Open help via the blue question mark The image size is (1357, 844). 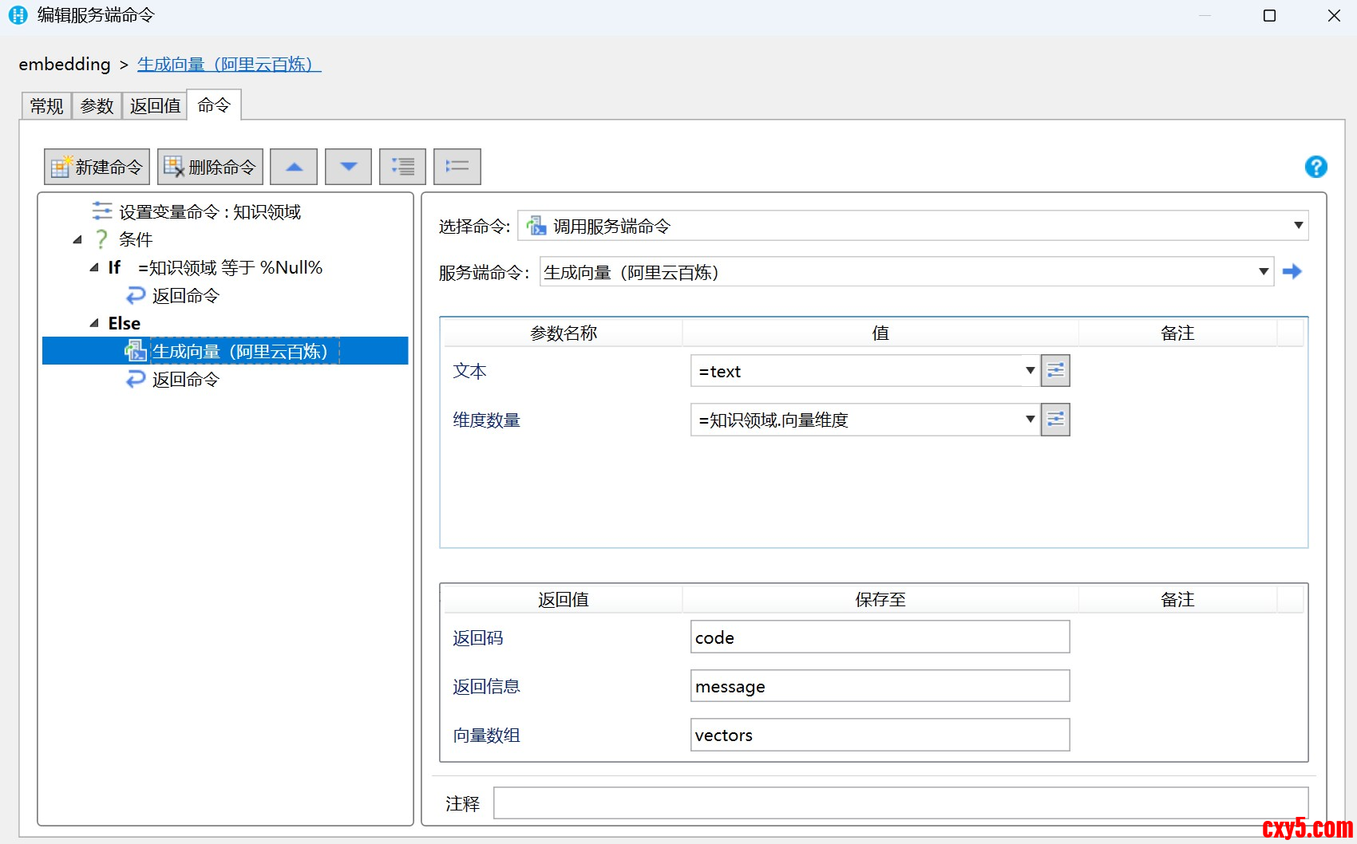tap(1315, 167)
